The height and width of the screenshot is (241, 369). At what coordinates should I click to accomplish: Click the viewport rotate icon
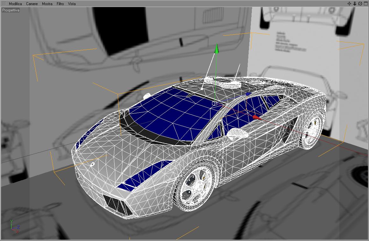pyautogui.click(x=360, y=4)
